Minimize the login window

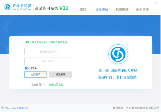click(151, 3)
